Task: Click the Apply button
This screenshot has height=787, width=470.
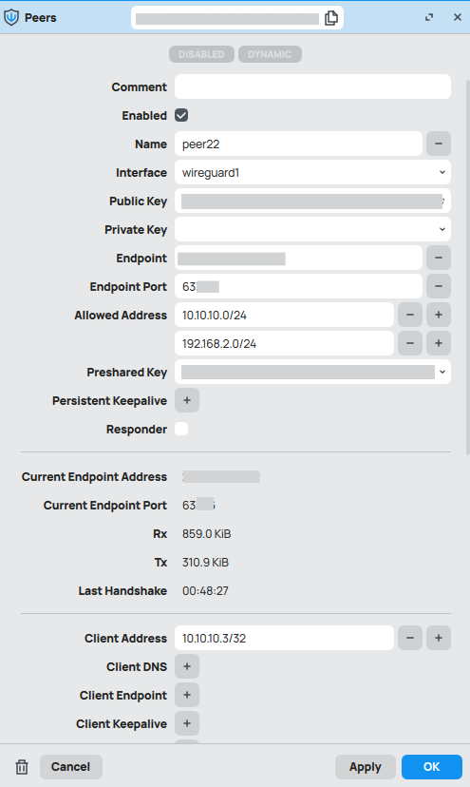Action: click(x=366, y=767)
